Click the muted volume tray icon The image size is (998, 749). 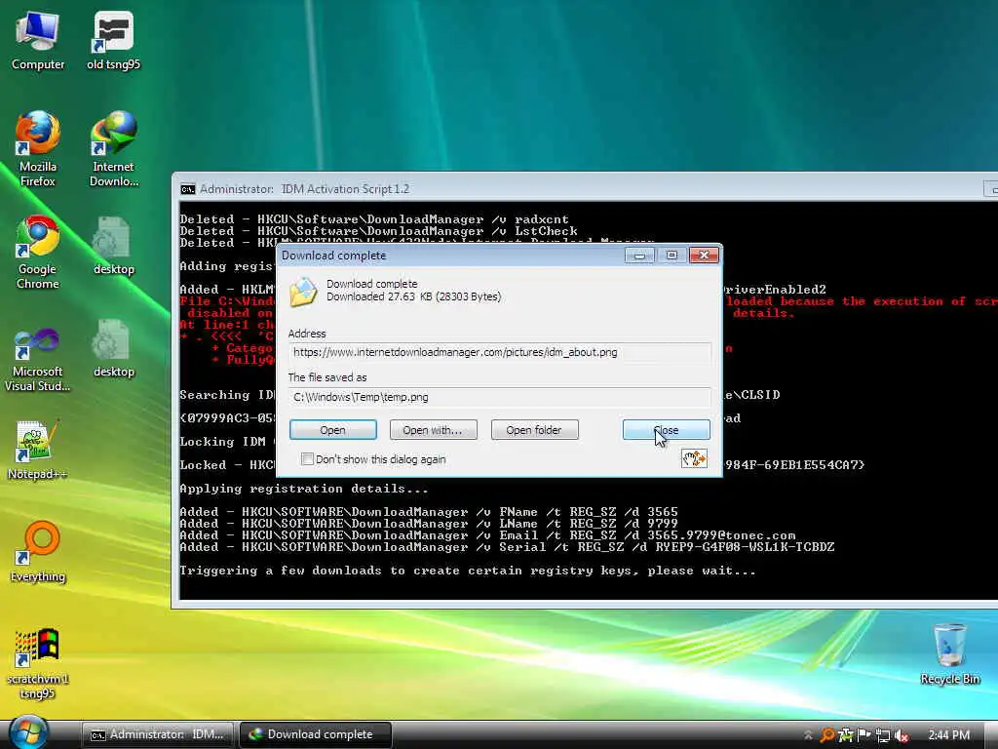(902, 735)
